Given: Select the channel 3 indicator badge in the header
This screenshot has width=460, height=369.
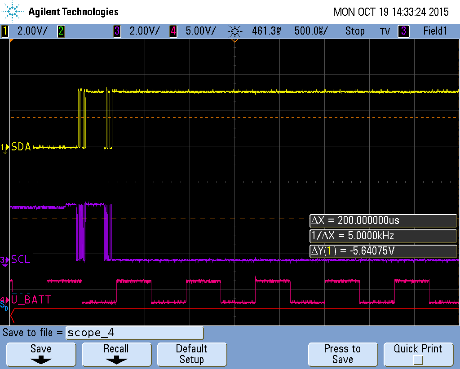Looking at the screenshot, I should (x=117, y=31).
